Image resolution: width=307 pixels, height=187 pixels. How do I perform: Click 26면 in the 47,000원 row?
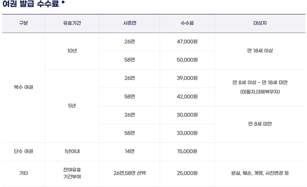click(130, 41)
